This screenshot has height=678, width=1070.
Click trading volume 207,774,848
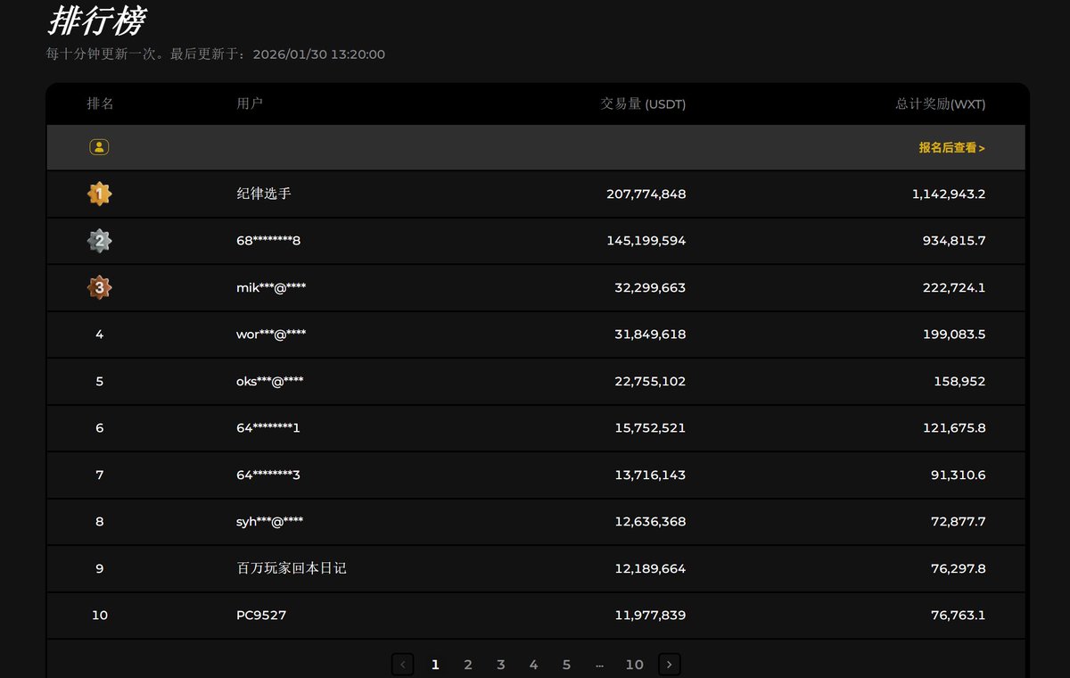point(646,194)
